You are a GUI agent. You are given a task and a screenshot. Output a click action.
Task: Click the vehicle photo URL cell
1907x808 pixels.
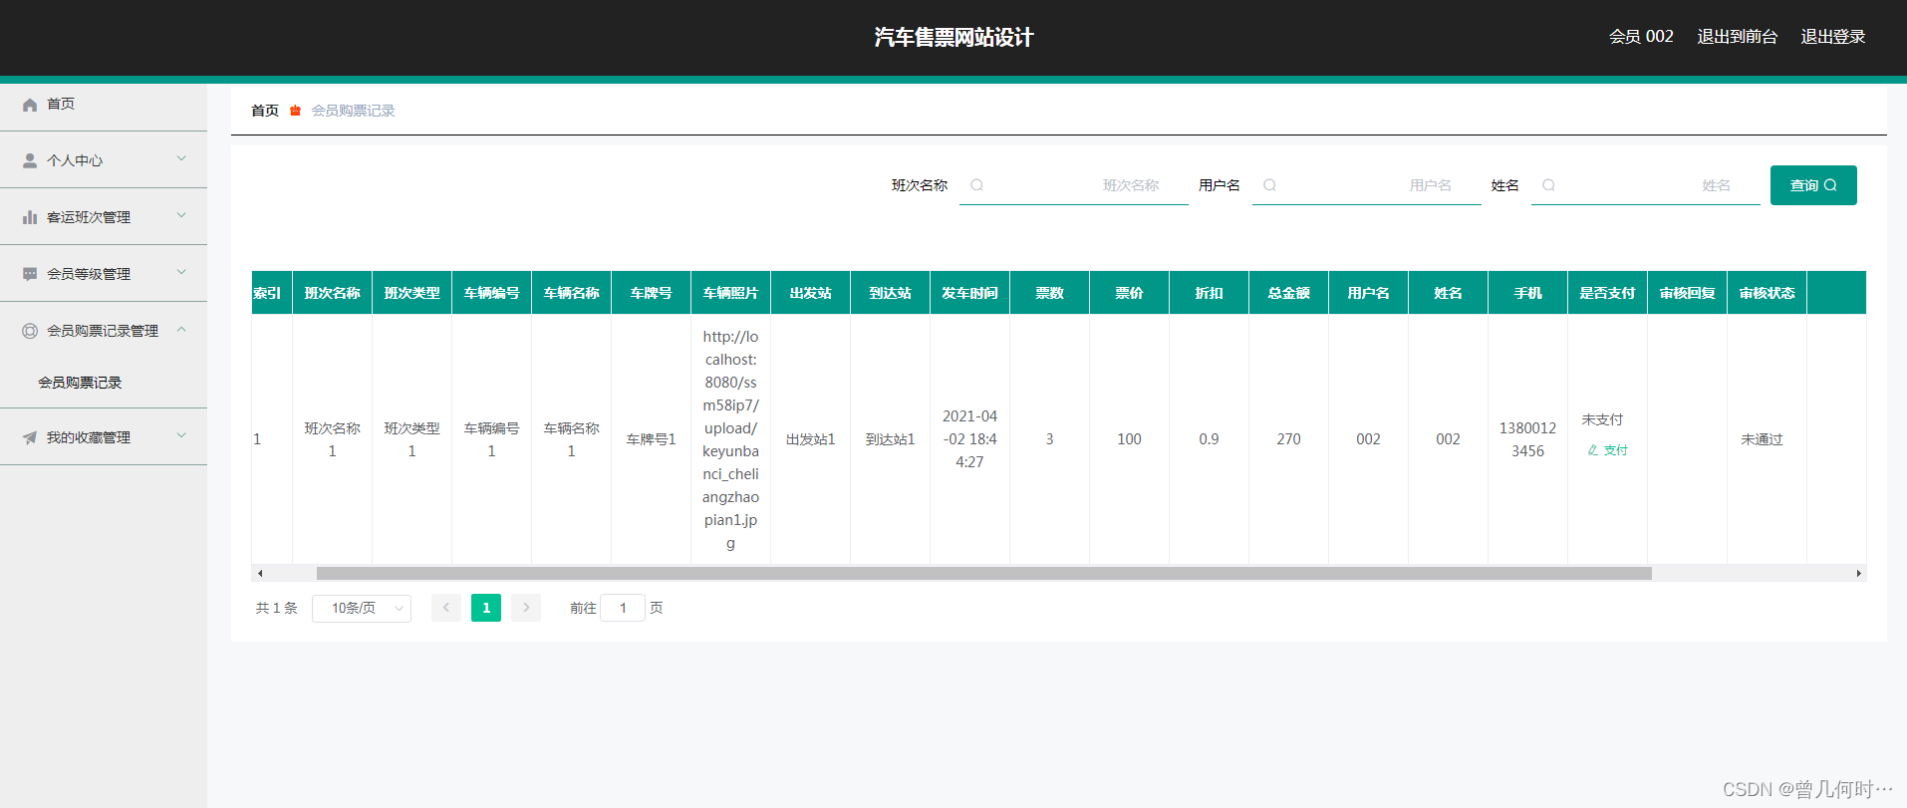tap(731, 439)
